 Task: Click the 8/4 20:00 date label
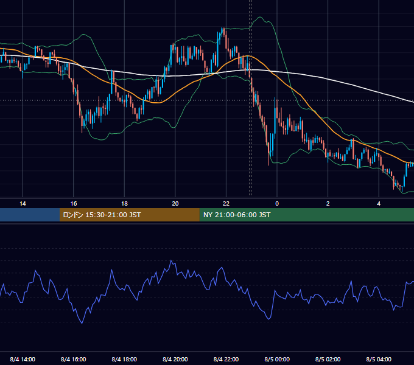tap(175, 359)
